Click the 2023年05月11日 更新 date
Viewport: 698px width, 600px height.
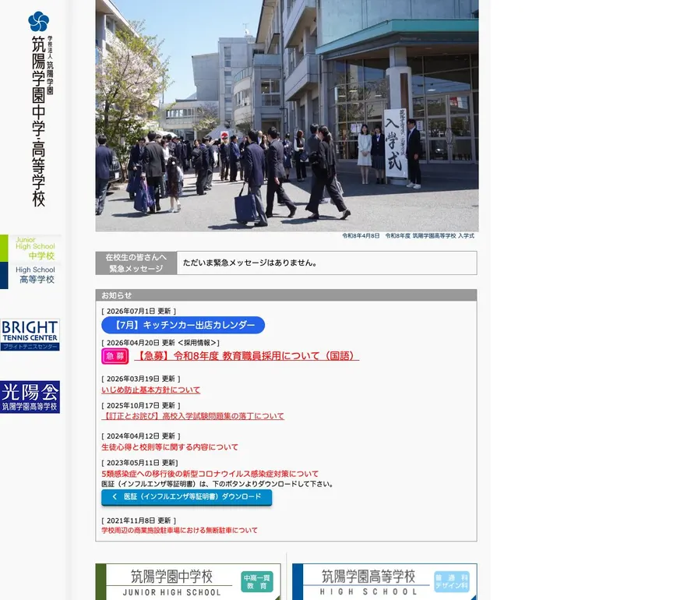coord(139,463)
